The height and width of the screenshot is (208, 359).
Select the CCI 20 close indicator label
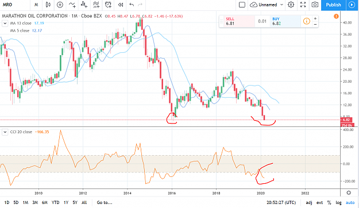tap(21, 132)
